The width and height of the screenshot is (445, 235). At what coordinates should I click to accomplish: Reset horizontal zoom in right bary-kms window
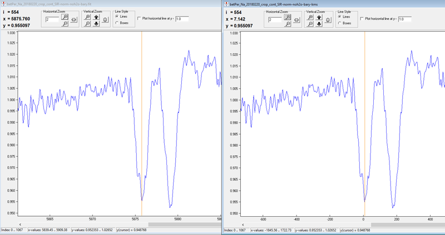pos(296,21)
